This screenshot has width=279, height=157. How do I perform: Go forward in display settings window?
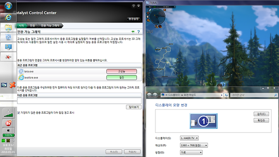point(155,95)
